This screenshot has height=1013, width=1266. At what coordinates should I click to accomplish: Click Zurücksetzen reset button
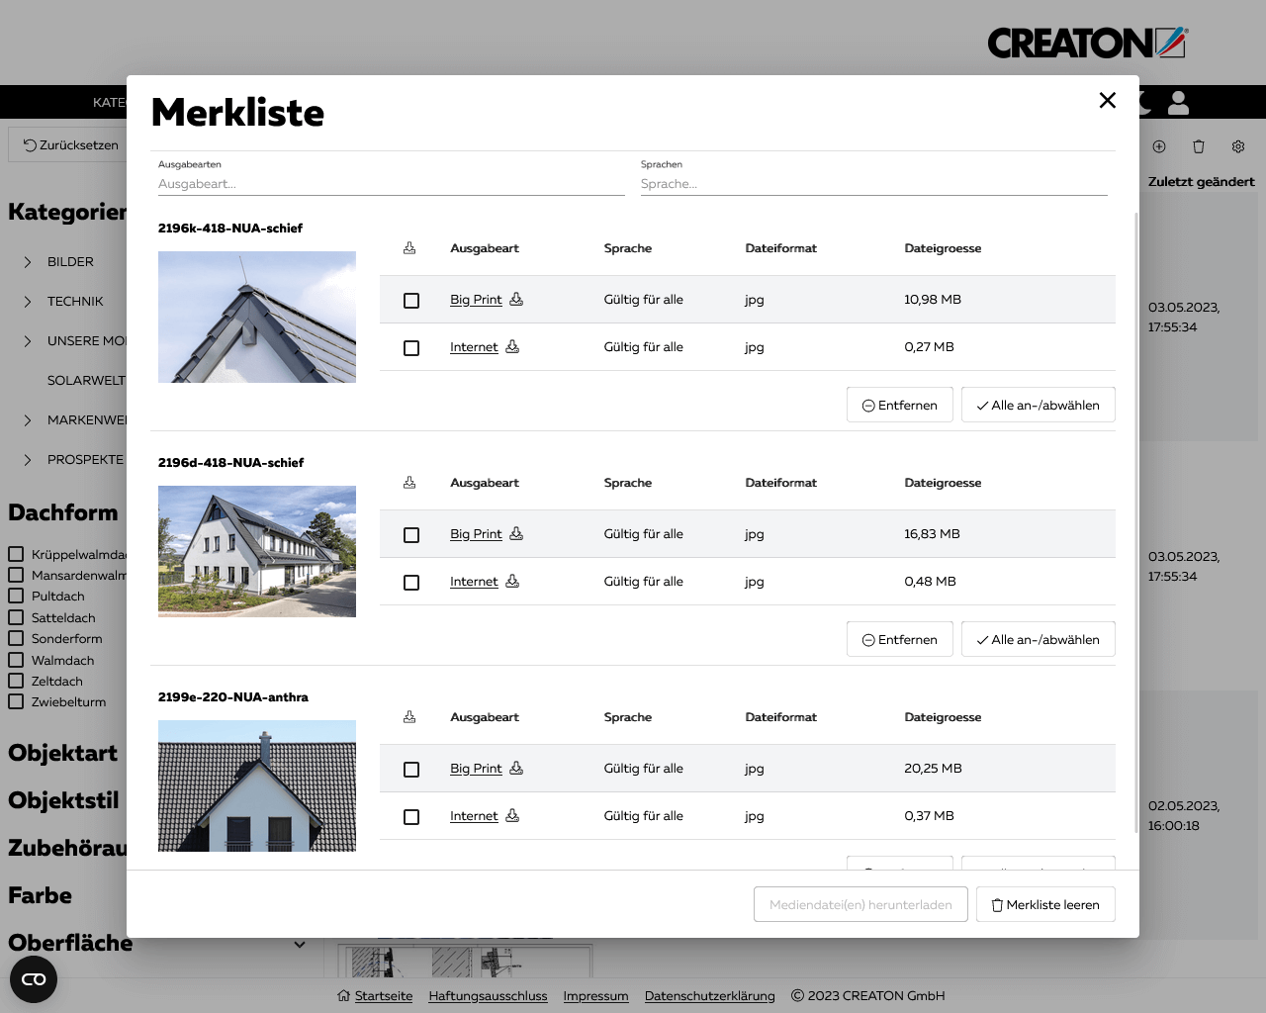pyautogui.click(x=69, y=144)
